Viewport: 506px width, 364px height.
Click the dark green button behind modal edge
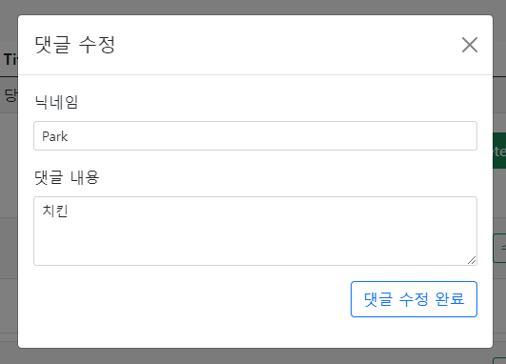499,151
